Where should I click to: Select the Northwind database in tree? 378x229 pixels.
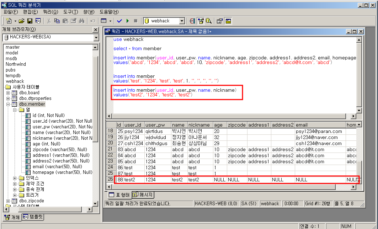click(x=16, y=64)
